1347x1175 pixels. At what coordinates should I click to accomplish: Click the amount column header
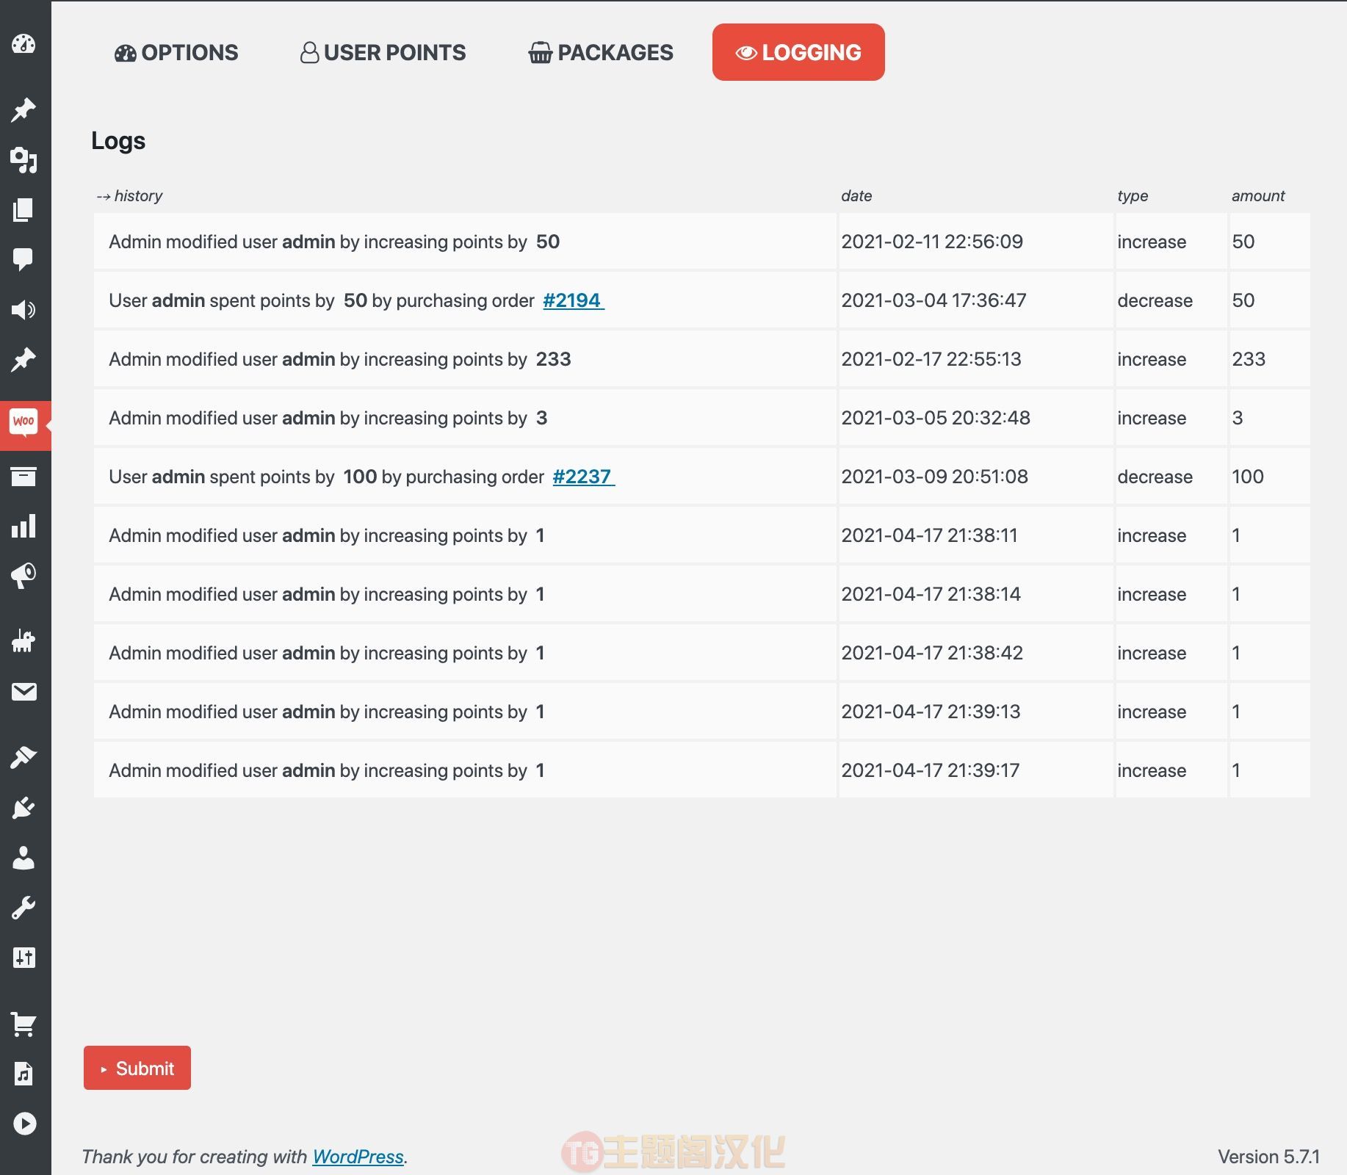(x=1258, y=196)
